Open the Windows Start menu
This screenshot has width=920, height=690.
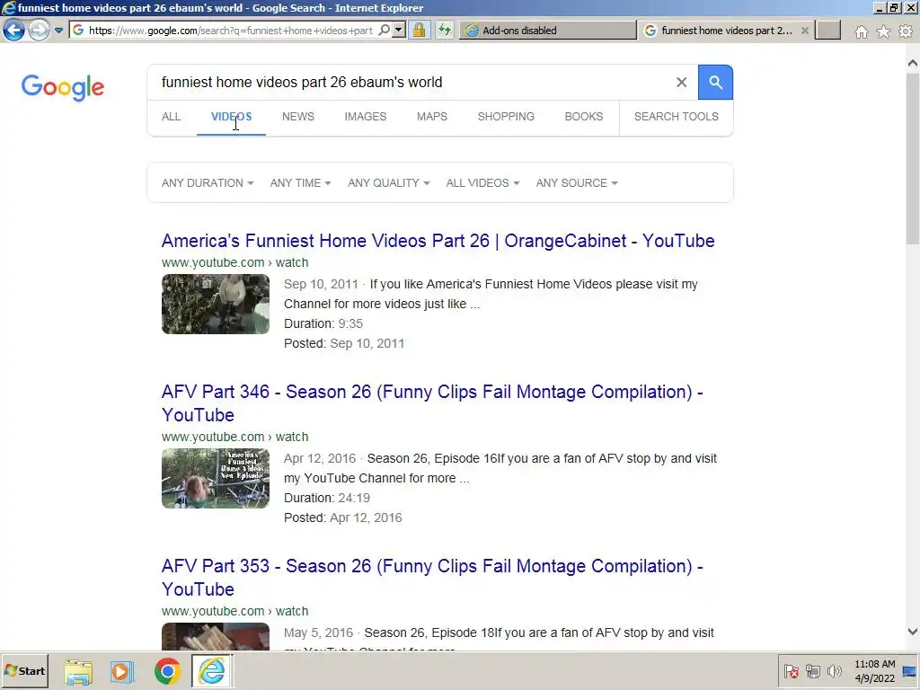coord(24,670)
